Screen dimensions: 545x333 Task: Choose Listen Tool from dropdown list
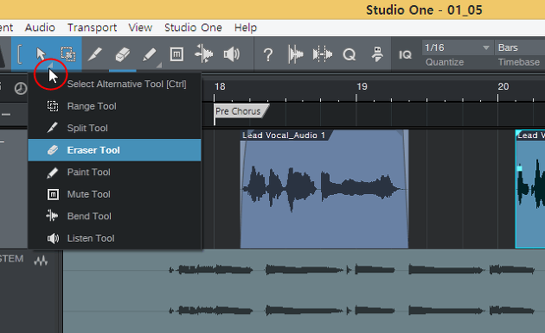click(115, 238)
